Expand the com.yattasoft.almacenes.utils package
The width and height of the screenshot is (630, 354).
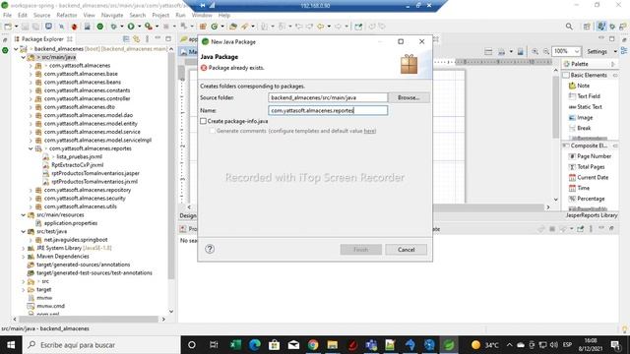(x=31, y=206)
